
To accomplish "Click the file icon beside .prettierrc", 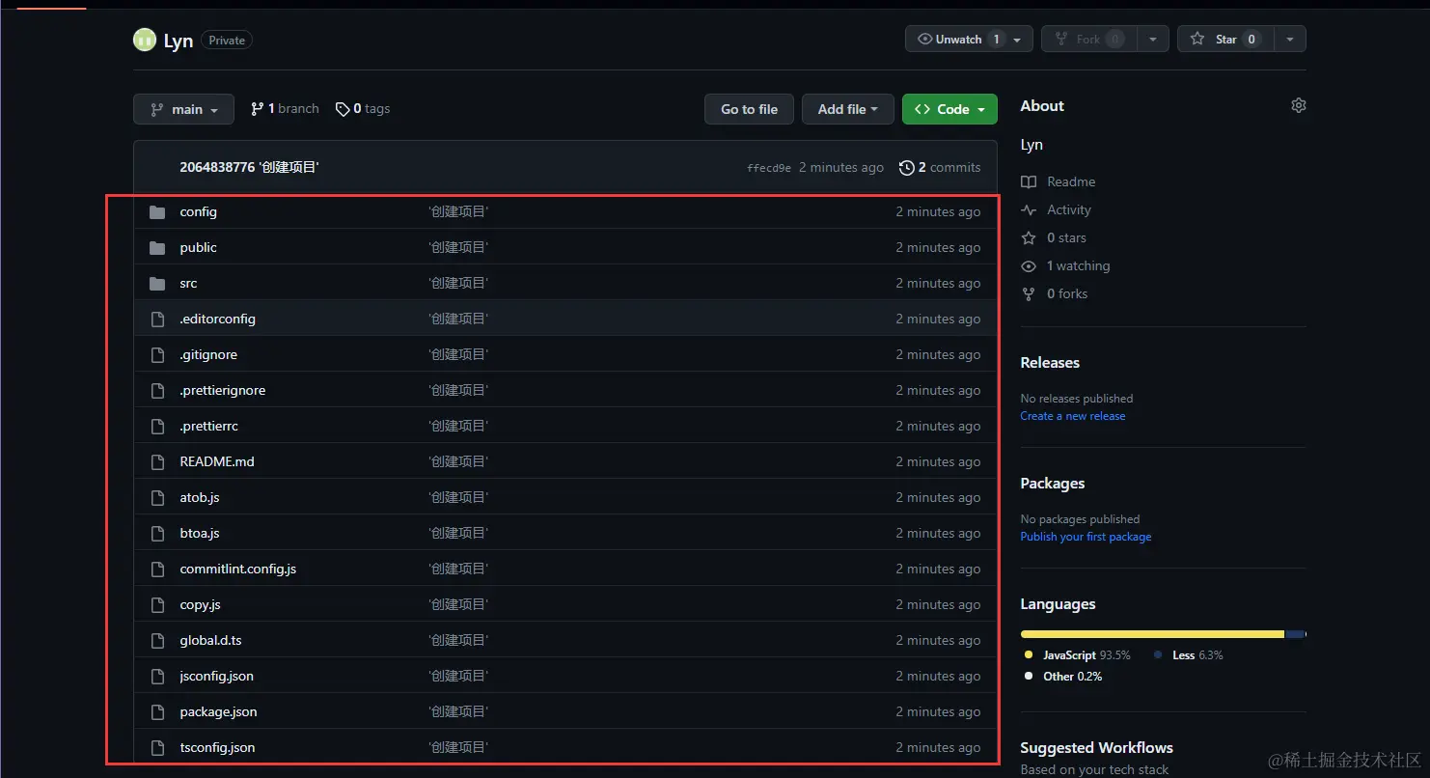I will pos(157,427).
